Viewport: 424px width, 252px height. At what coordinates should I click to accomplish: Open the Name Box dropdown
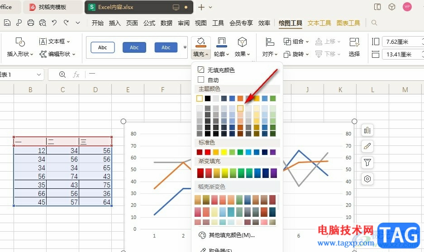[39, 75]
